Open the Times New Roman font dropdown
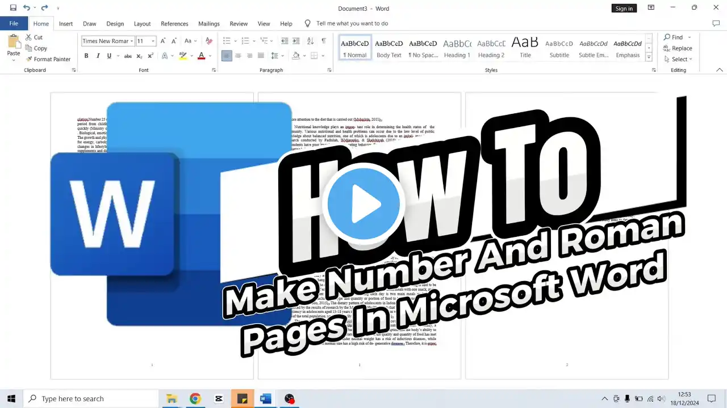 (132, 41)
